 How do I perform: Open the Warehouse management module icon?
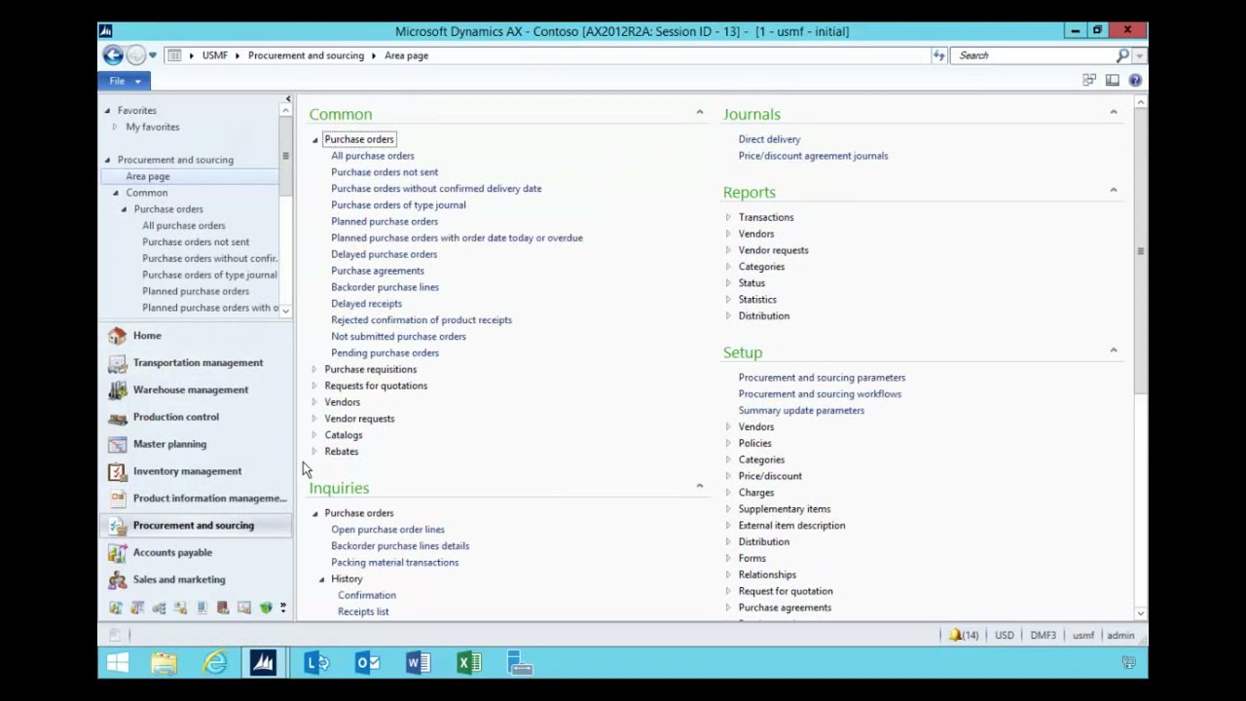pyautogui.click(x=118, y=390)
